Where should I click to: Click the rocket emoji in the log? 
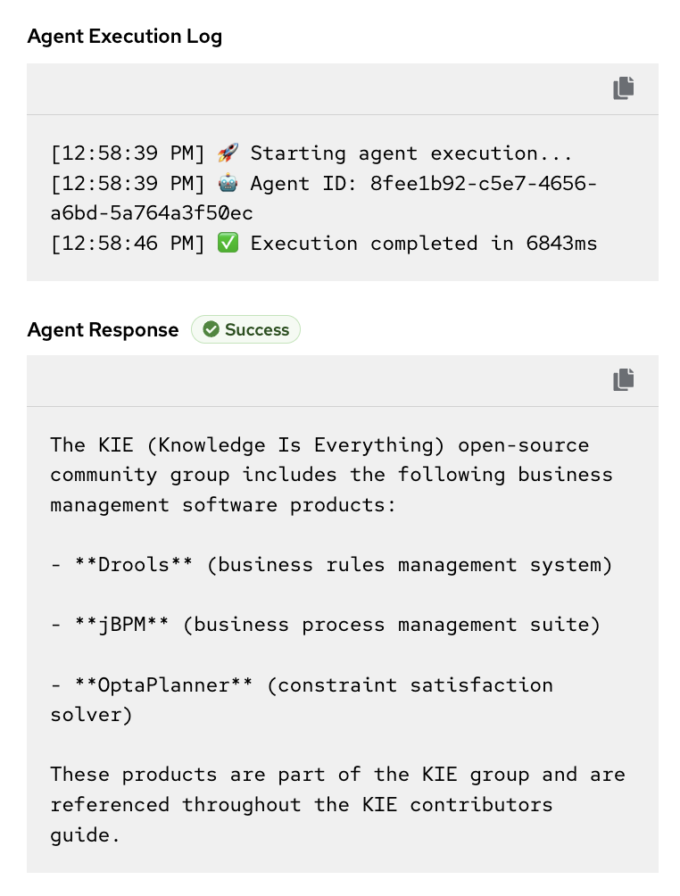pyautogui.click(x=228, y=153)
